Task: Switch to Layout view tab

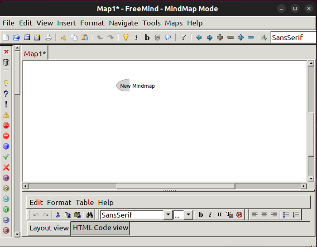Action: [x=49, y=228]
